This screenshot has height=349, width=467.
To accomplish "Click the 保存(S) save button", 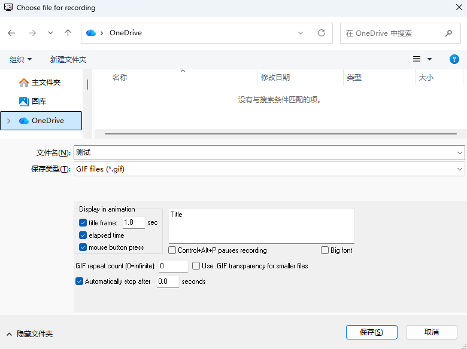I will [371, 332].
